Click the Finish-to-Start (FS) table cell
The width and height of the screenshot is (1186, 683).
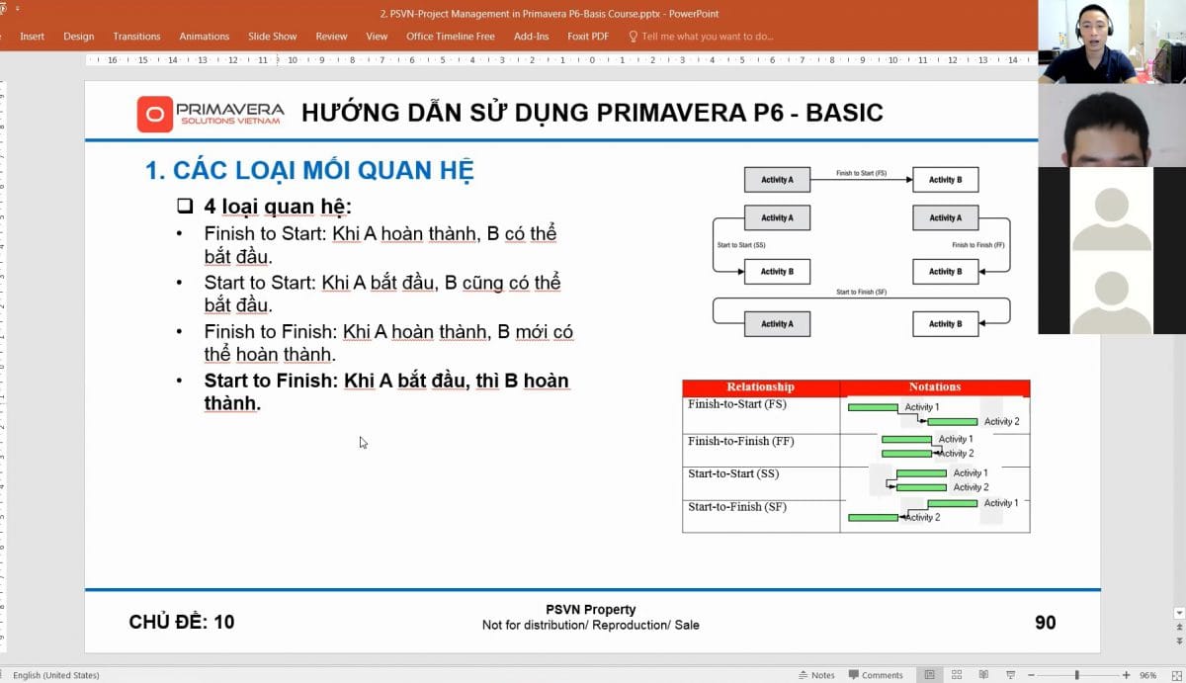point(761,414)
